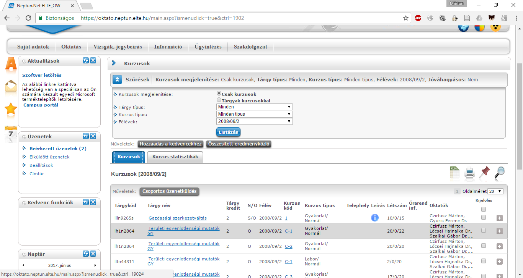
Task: Open the star favorites sidebar icon
Action: point(11,109)
